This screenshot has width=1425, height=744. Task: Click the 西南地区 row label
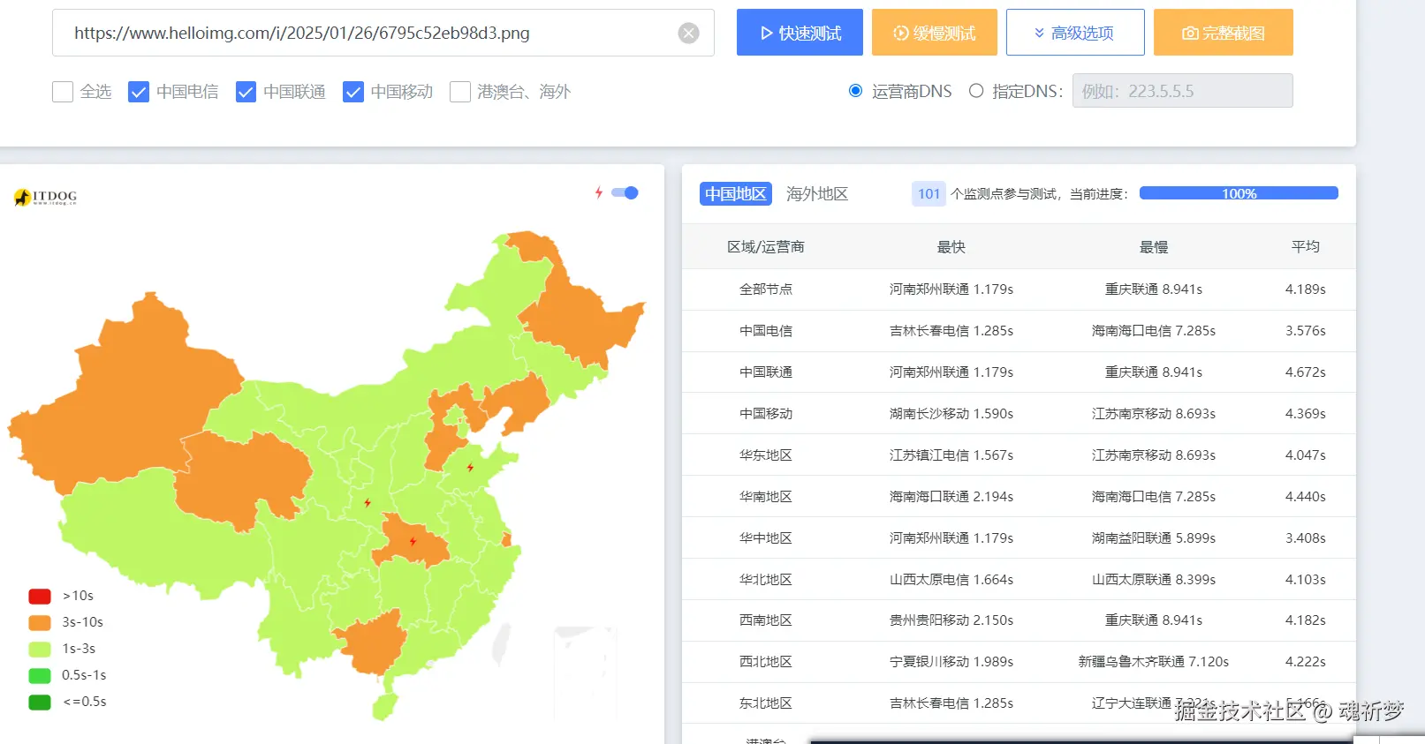(x=766, y=620)
